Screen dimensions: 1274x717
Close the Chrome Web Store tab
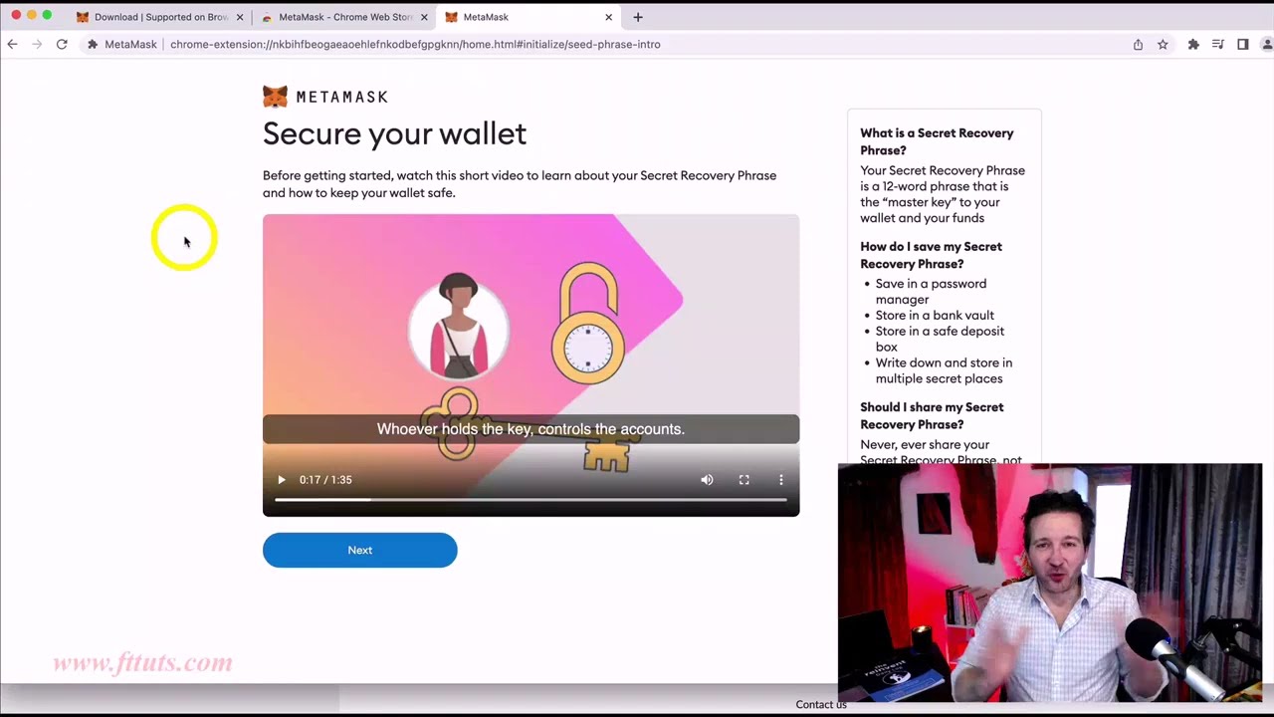point(425,17)
